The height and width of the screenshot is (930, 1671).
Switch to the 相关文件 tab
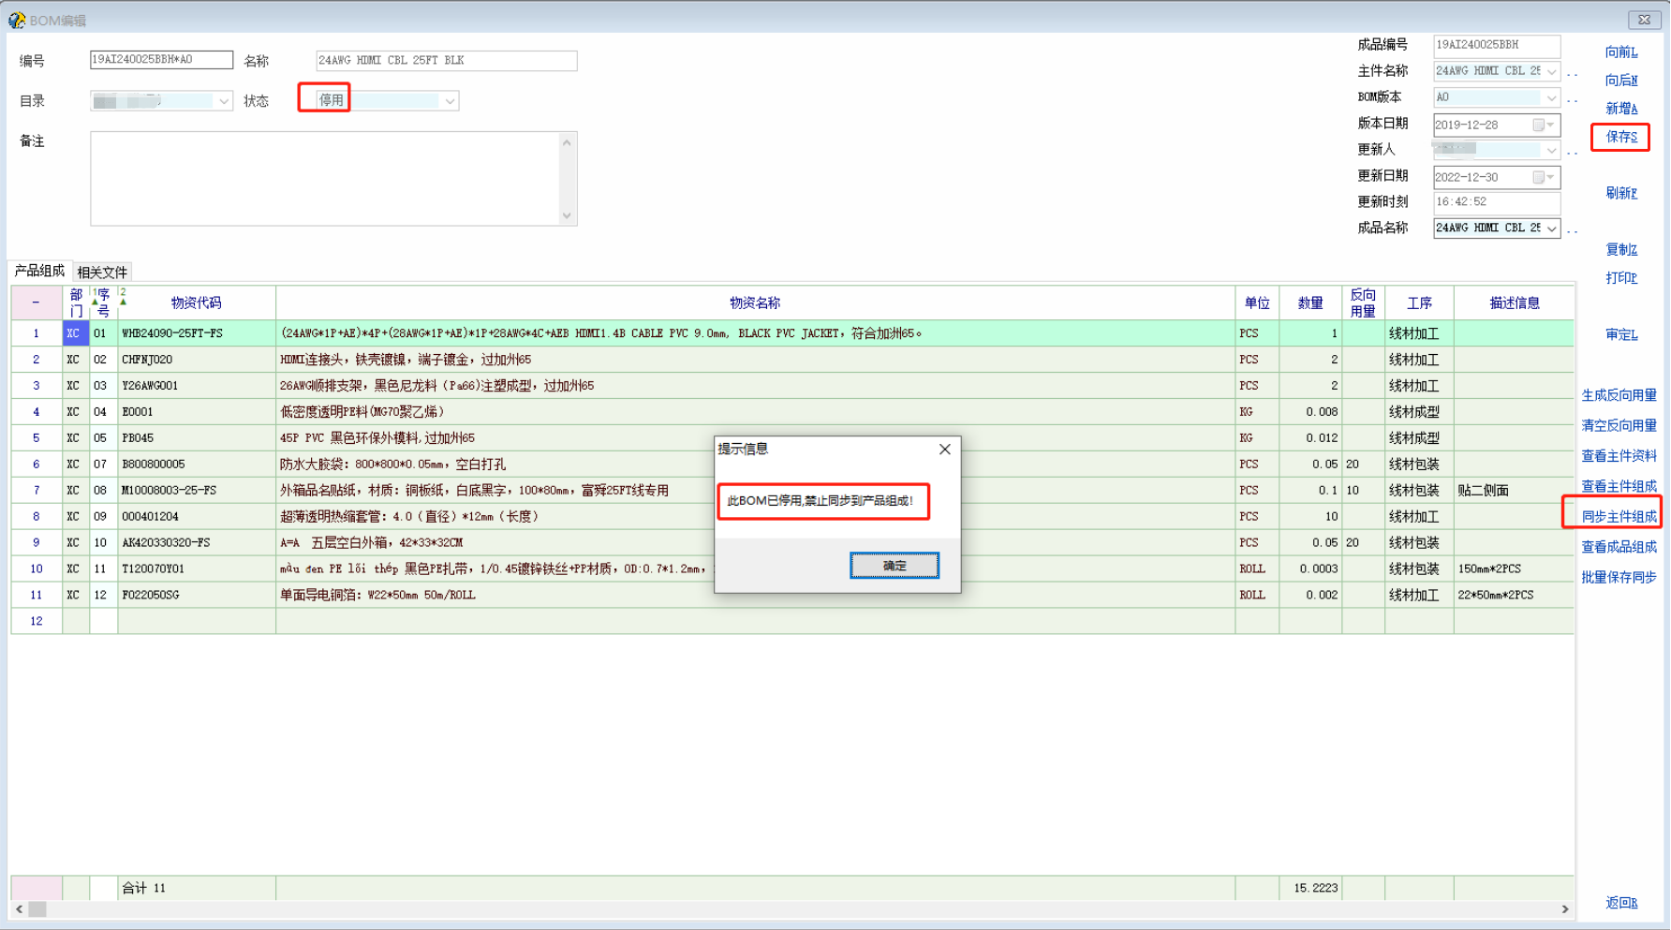point(102,273)
